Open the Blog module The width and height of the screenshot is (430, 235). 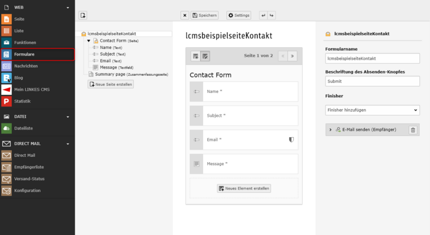37,78
